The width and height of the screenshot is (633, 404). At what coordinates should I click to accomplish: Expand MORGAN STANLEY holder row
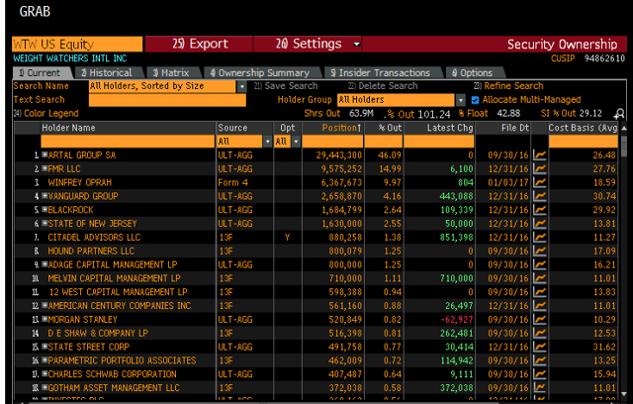(45, 320)
